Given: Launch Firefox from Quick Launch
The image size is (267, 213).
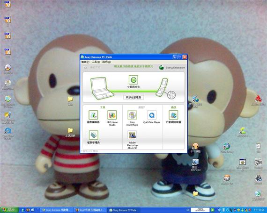Looking at the screenshot, I should click(x=28, y=210).
